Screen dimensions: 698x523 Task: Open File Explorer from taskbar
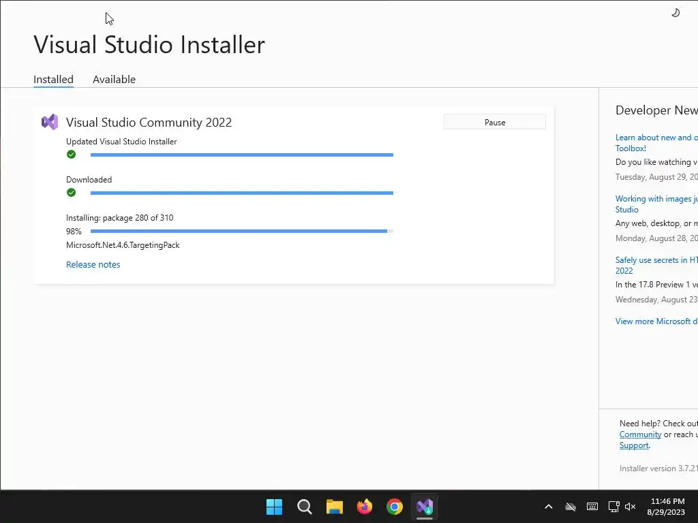tap(335, 507)
